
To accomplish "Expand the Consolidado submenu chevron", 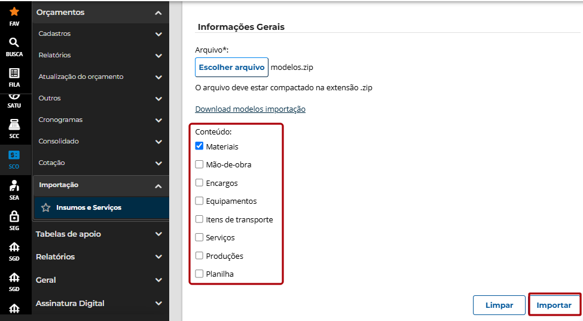I will pos(158,142).
